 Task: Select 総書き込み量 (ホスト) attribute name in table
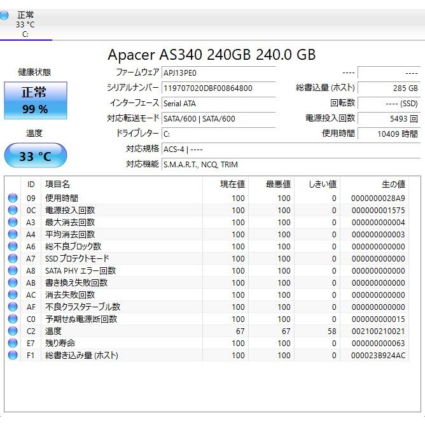point(81,355)
